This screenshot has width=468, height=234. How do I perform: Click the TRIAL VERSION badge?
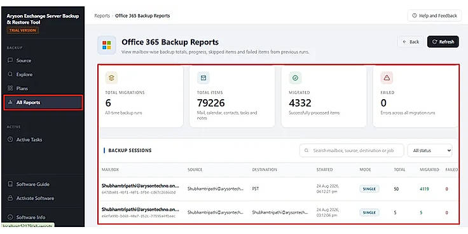pyautogui.click(x=23, y=30)
